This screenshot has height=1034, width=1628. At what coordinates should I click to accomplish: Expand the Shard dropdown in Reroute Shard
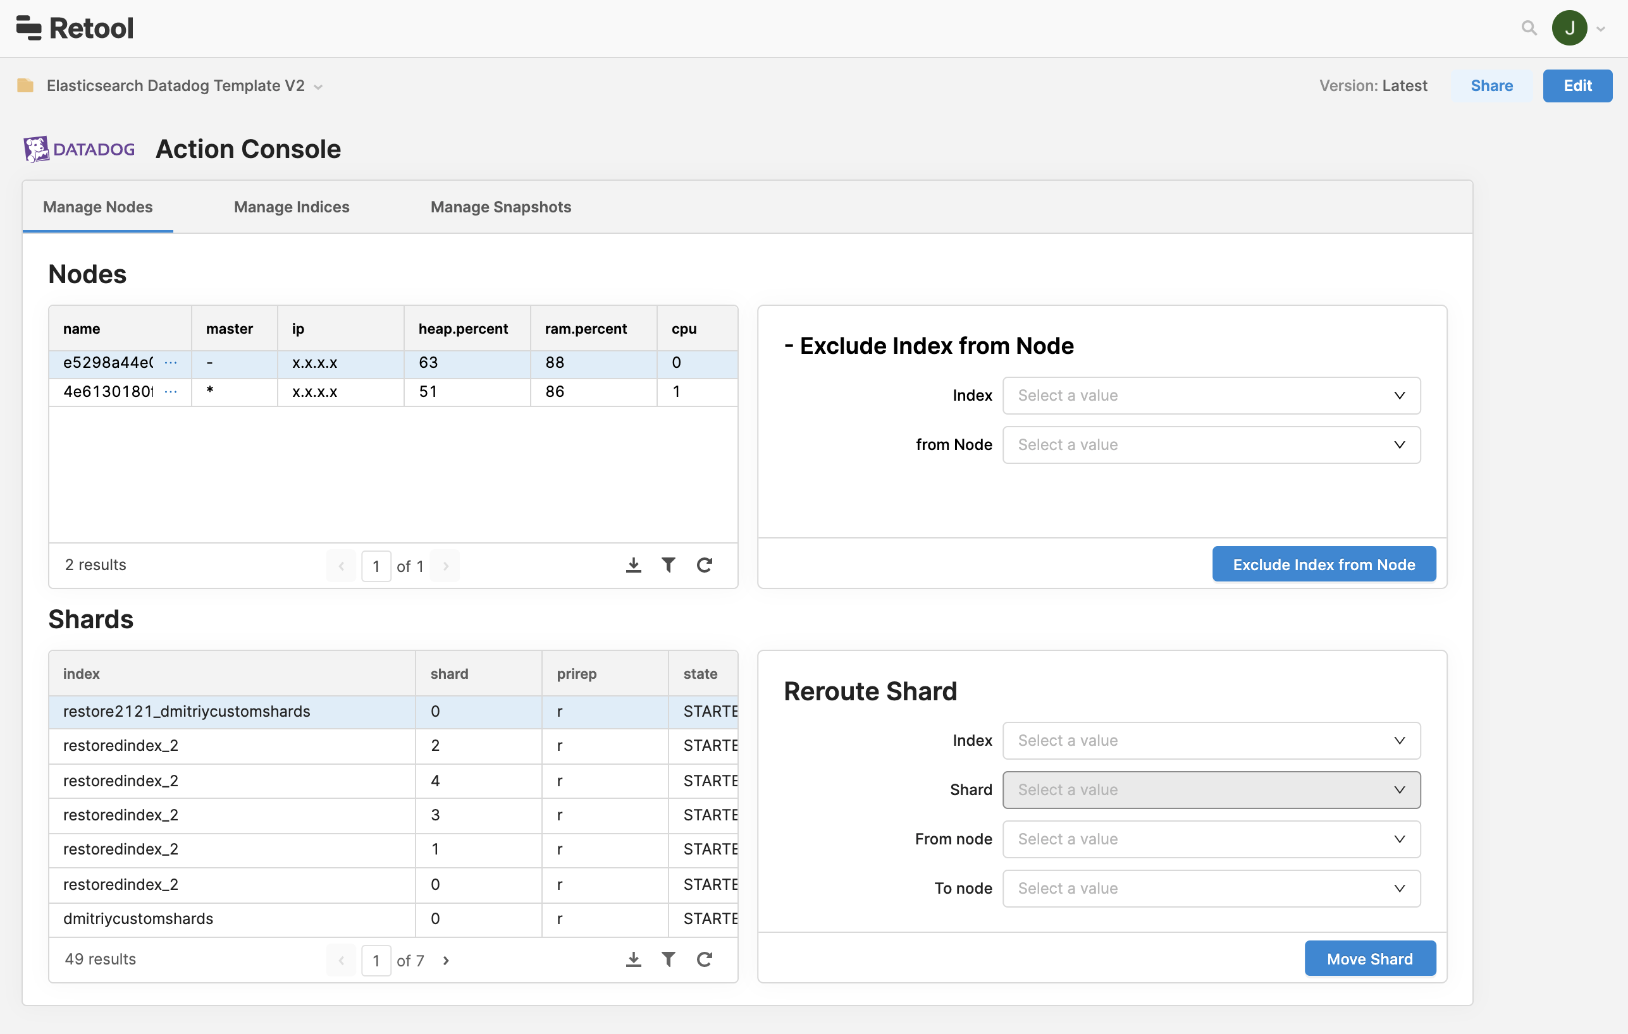[1211, 789]
